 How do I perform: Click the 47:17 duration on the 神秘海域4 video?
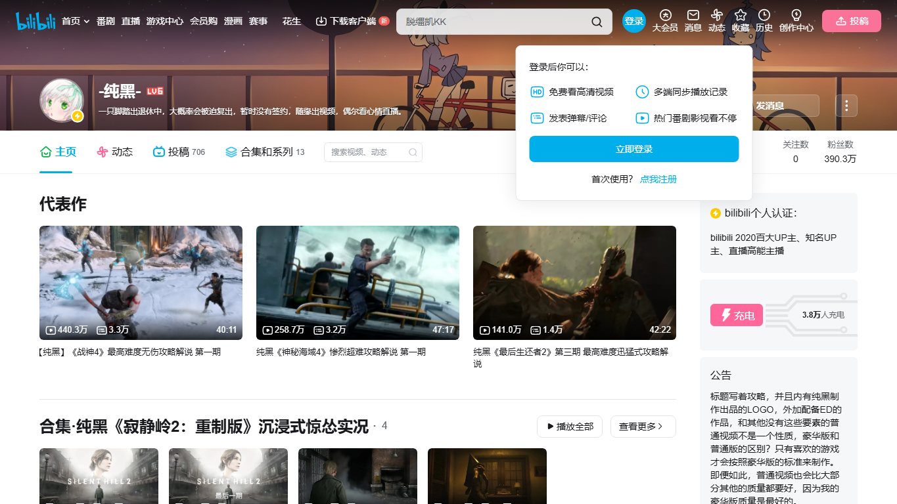pos(443,329)
